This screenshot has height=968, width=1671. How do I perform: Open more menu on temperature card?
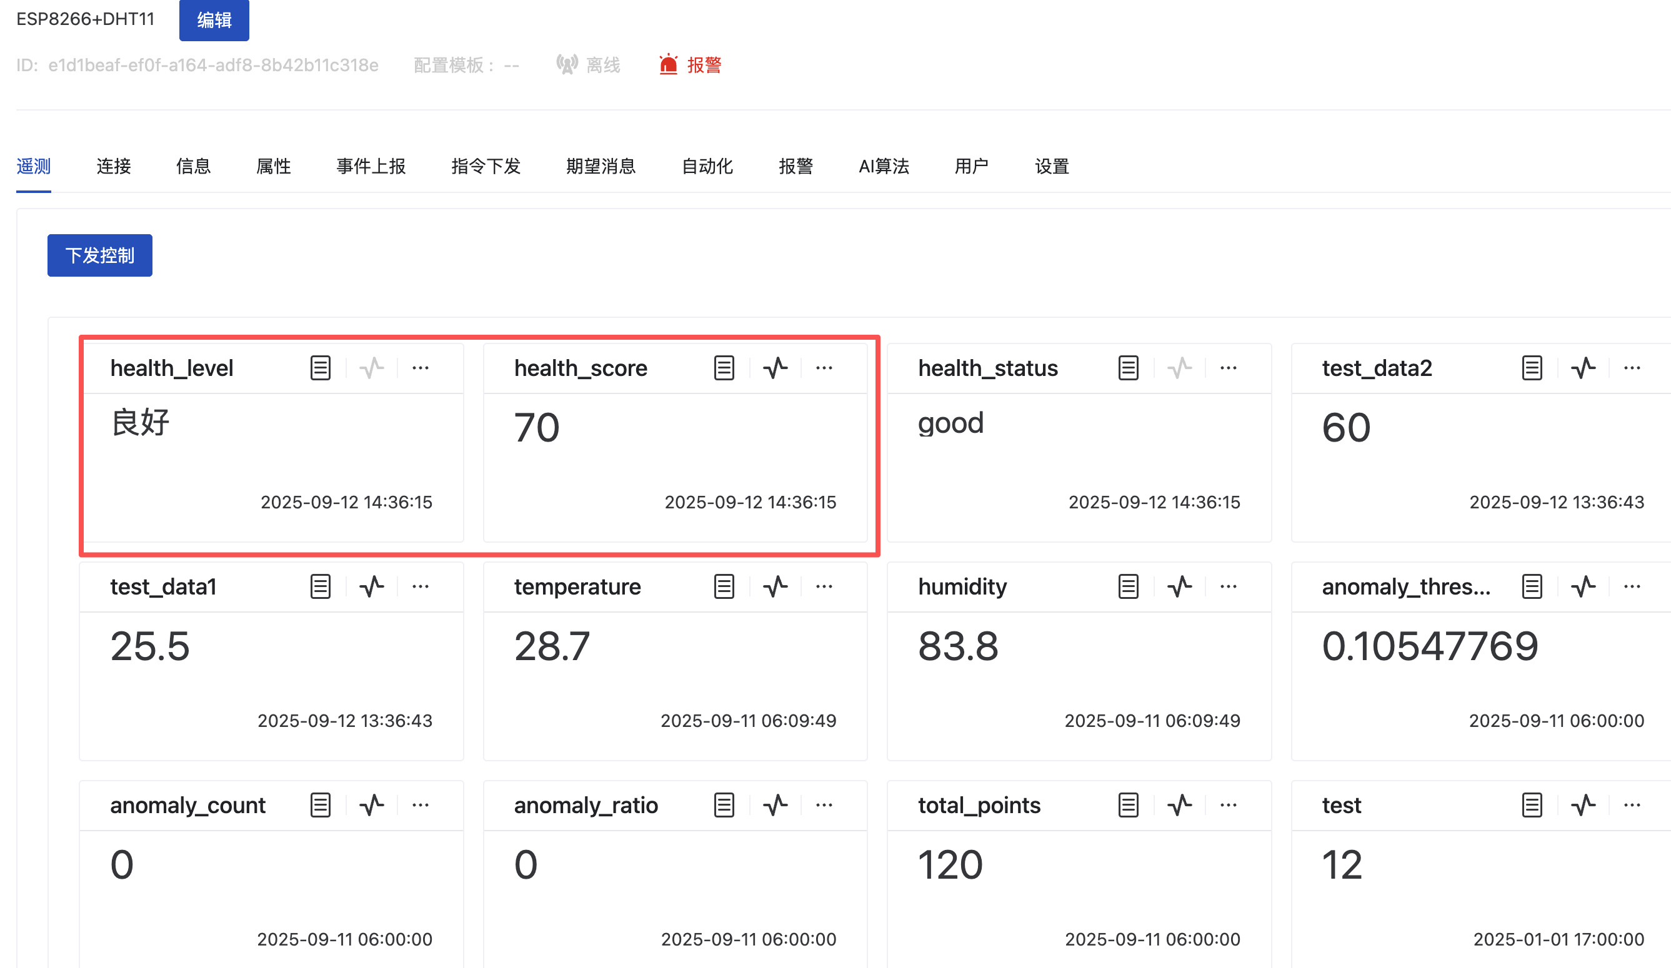tap(824, 586)
